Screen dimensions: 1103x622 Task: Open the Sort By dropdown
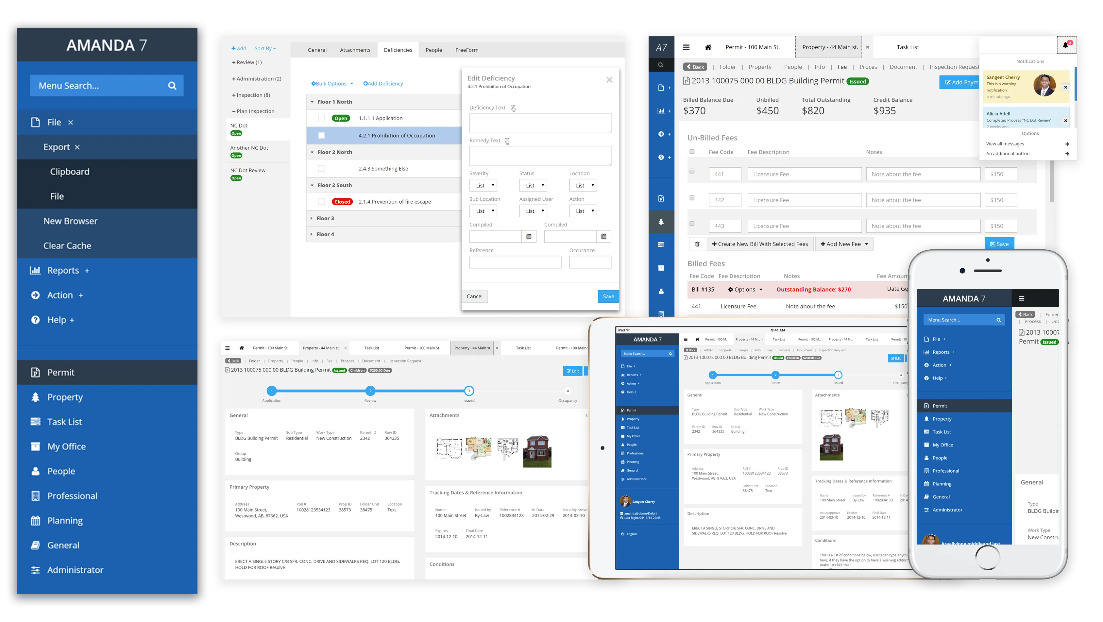pos(265,48)
